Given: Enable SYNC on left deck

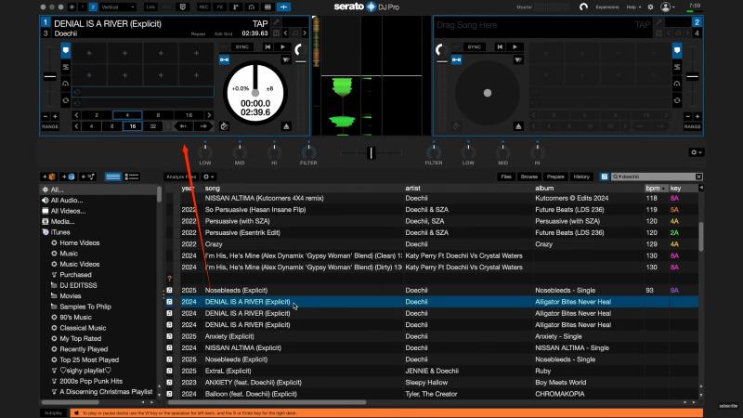Looking at the screenshot, I should (242, 47).
